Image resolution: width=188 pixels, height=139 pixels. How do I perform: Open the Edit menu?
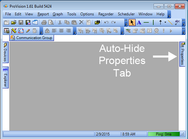click(18, 14)
